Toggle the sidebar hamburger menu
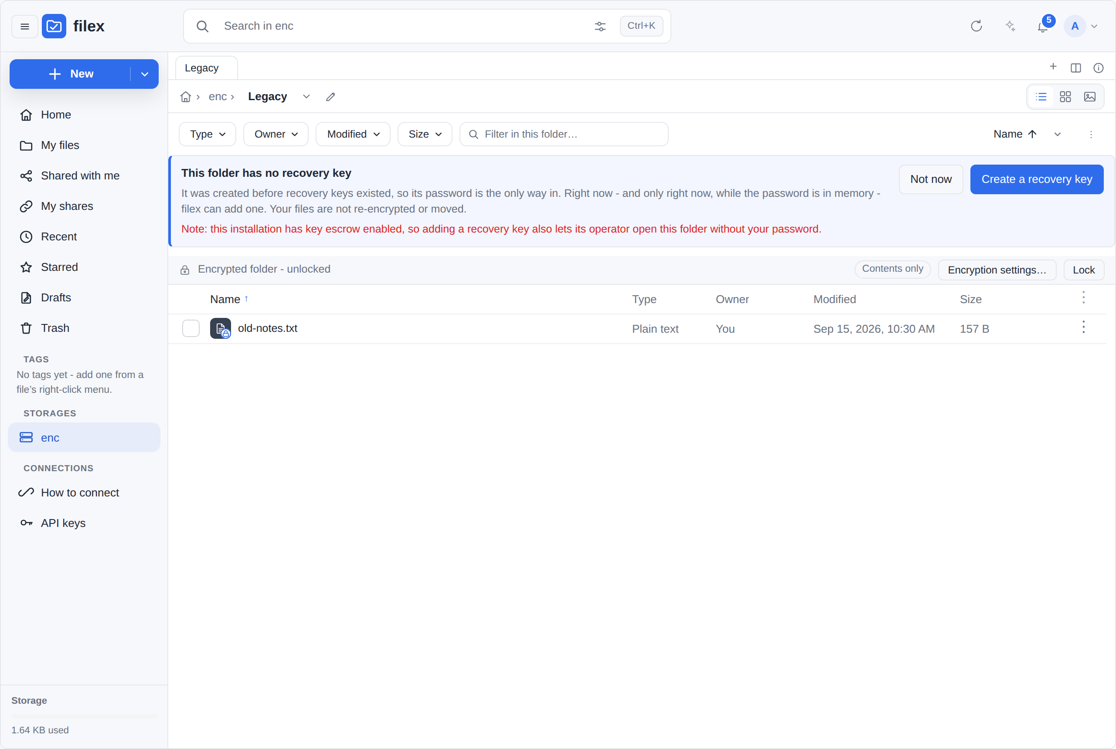The image size is (1116, 749). pos(25,26)
